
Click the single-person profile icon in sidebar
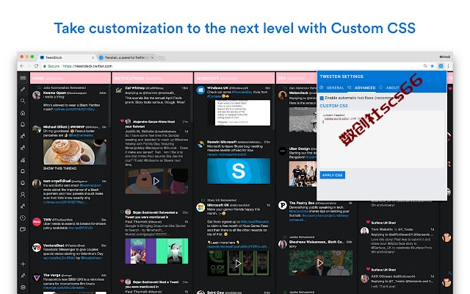[23, 194]
